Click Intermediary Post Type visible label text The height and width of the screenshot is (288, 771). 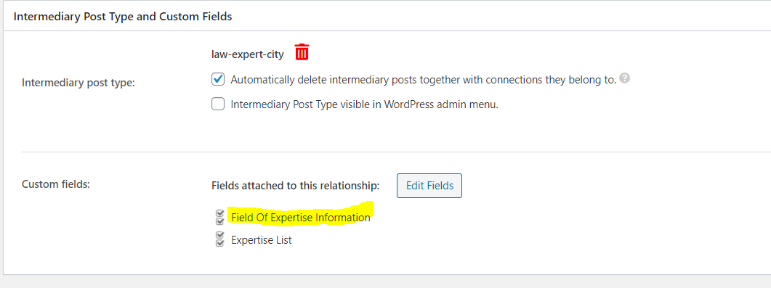pos(364,104)
